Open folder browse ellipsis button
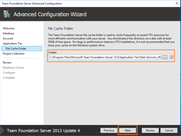Image resolution: width=181 pixels, height=136 pixels. (x=165, y=57)
